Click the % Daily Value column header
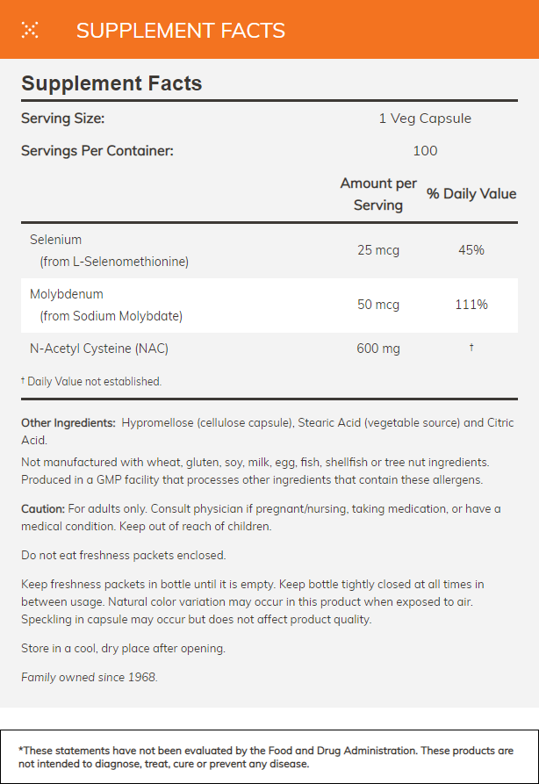The width and height of the screenshot is (539, 784). coord(471,194)
